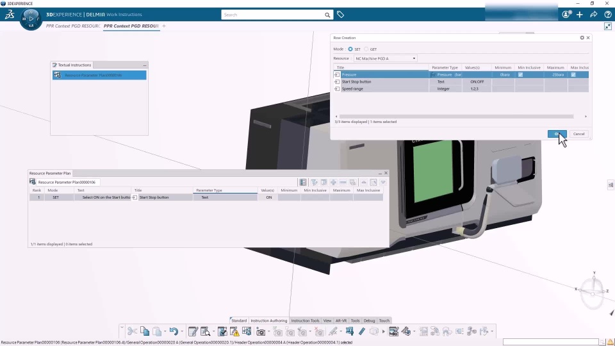Viewport: 615px width, 346px height.
Task: Click the document with magnifier icon
Action: (x=205, y=331)
